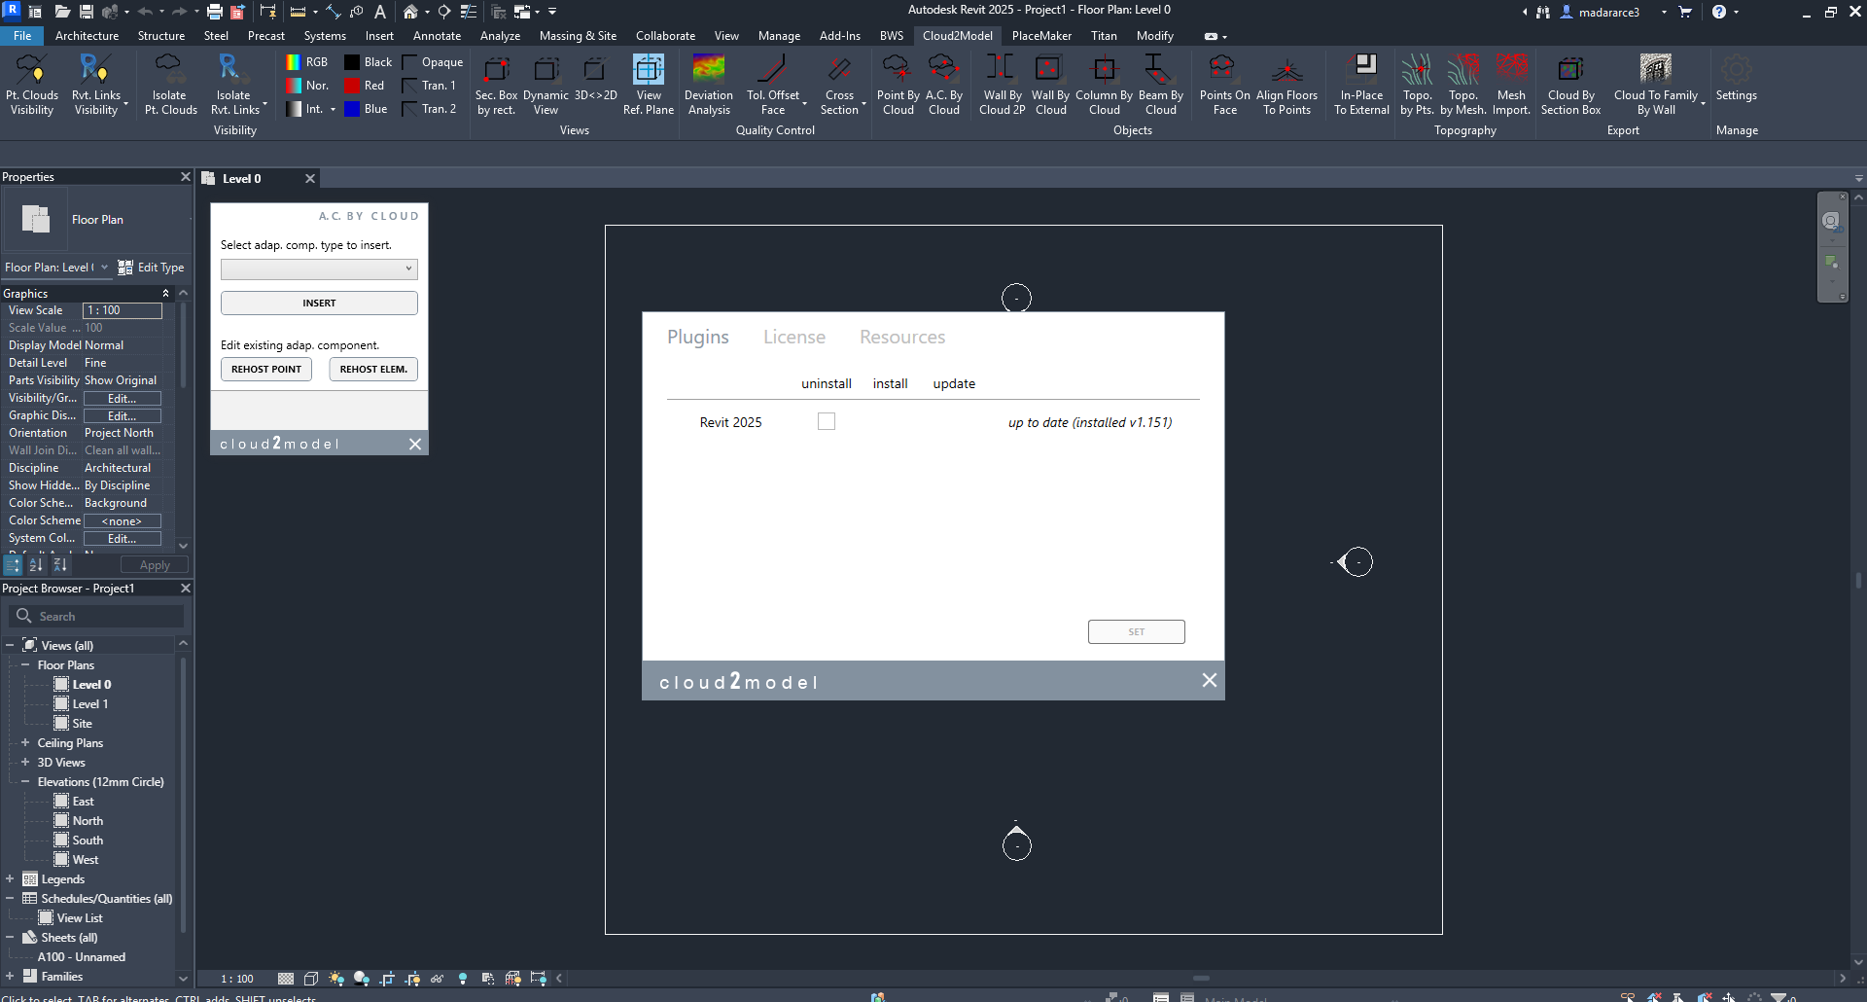The height and width of the screenshot is (1002, 1867).
Task: Start A.C. By Cloud tool
Action: (x=944, y=86)
